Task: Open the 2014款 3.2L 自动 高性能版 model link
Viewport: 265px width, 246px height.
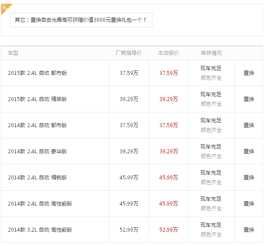Action: tap(40, 230)
